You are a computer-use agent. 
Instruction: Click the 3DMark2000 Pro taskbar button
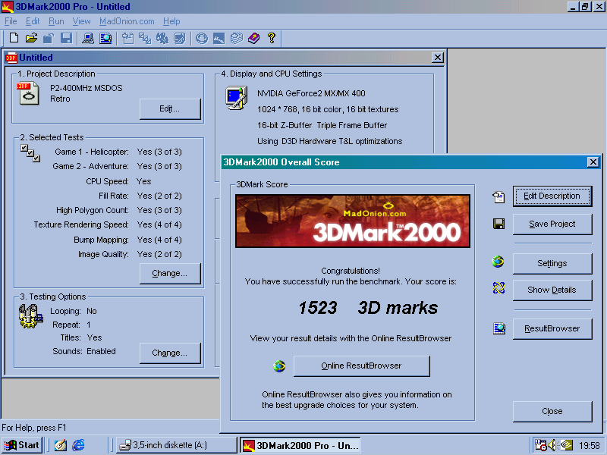click(300, 445)
